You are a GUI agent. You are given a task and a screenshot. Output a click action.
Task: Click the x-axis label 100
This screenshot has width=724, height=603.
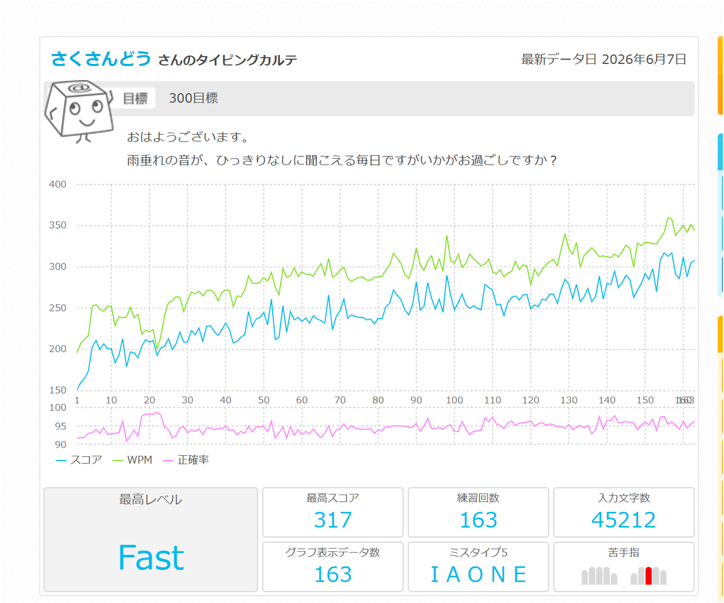[x=454, y=400]
